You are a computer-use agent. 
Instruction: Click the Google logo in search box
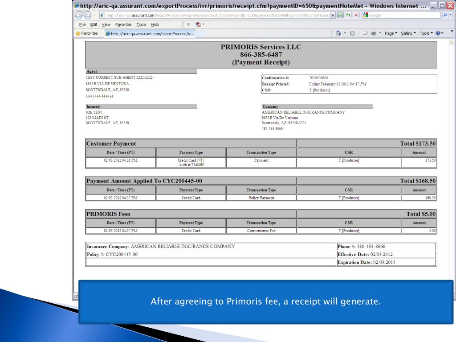[365, 15]
